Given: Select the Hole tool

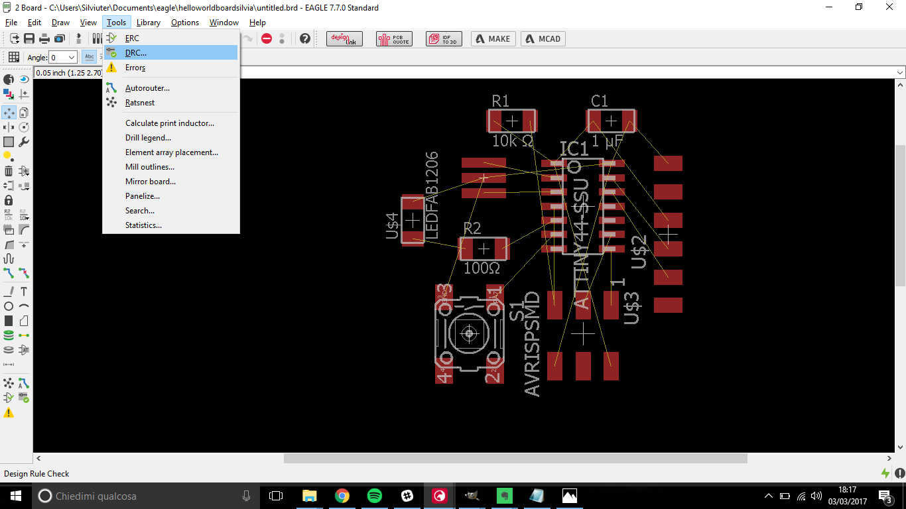Looking at the screenshot, I should [x=9, y=350].
